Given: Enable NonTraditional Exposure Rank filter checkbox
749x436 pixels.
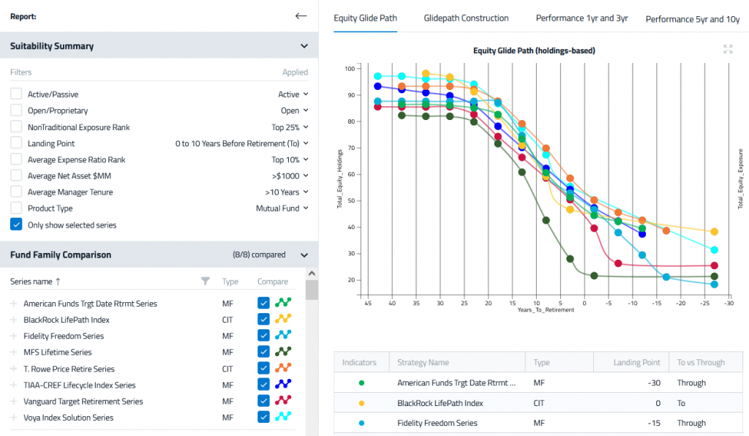Looking at the screenshot, I should click(x=16, y=127).
